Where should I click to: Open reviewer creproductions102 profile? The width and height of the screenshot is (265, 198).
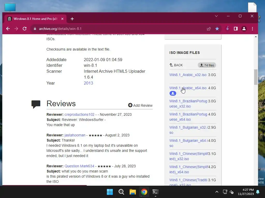coord(79,114)
